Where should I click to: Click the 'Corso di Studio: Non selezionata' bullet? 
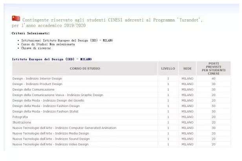(48, 44)
